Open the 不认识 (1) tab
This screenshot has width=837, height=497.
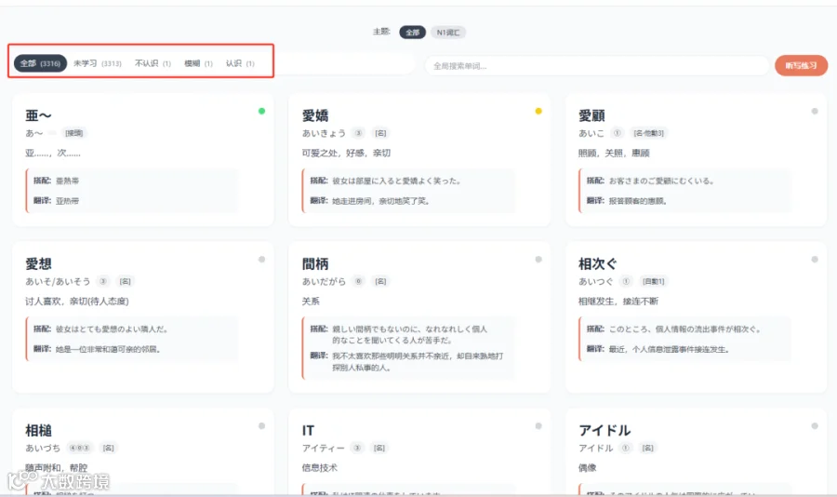(153, 63)
